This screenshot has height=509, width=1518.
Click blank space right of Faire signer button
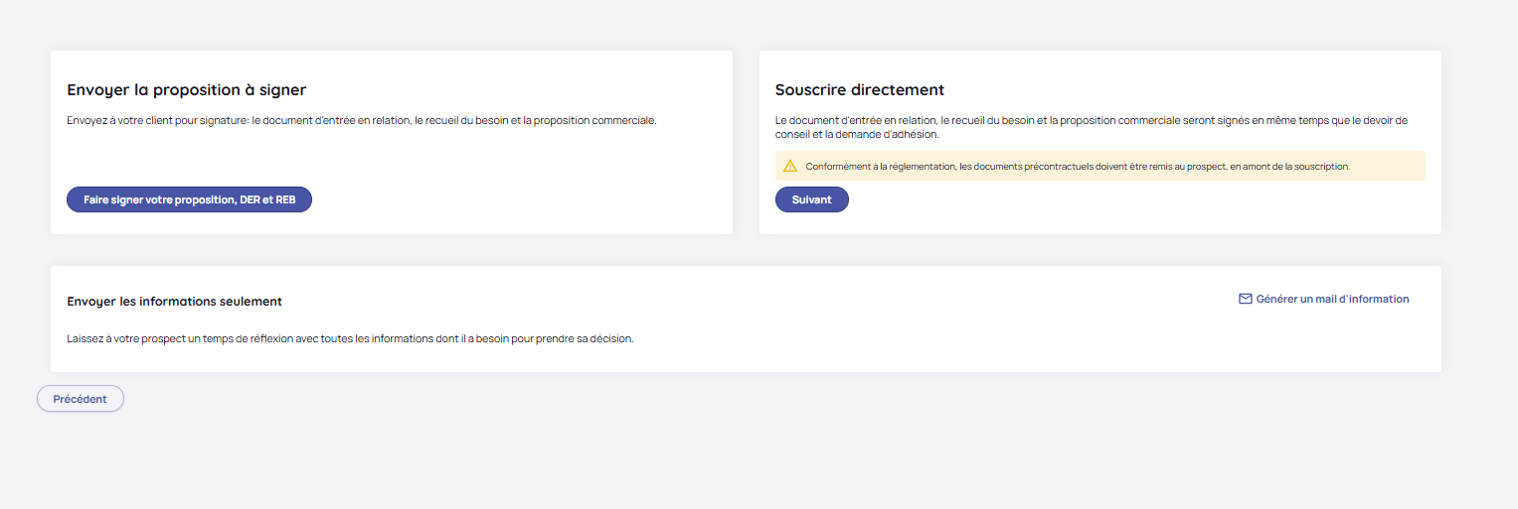517,199
